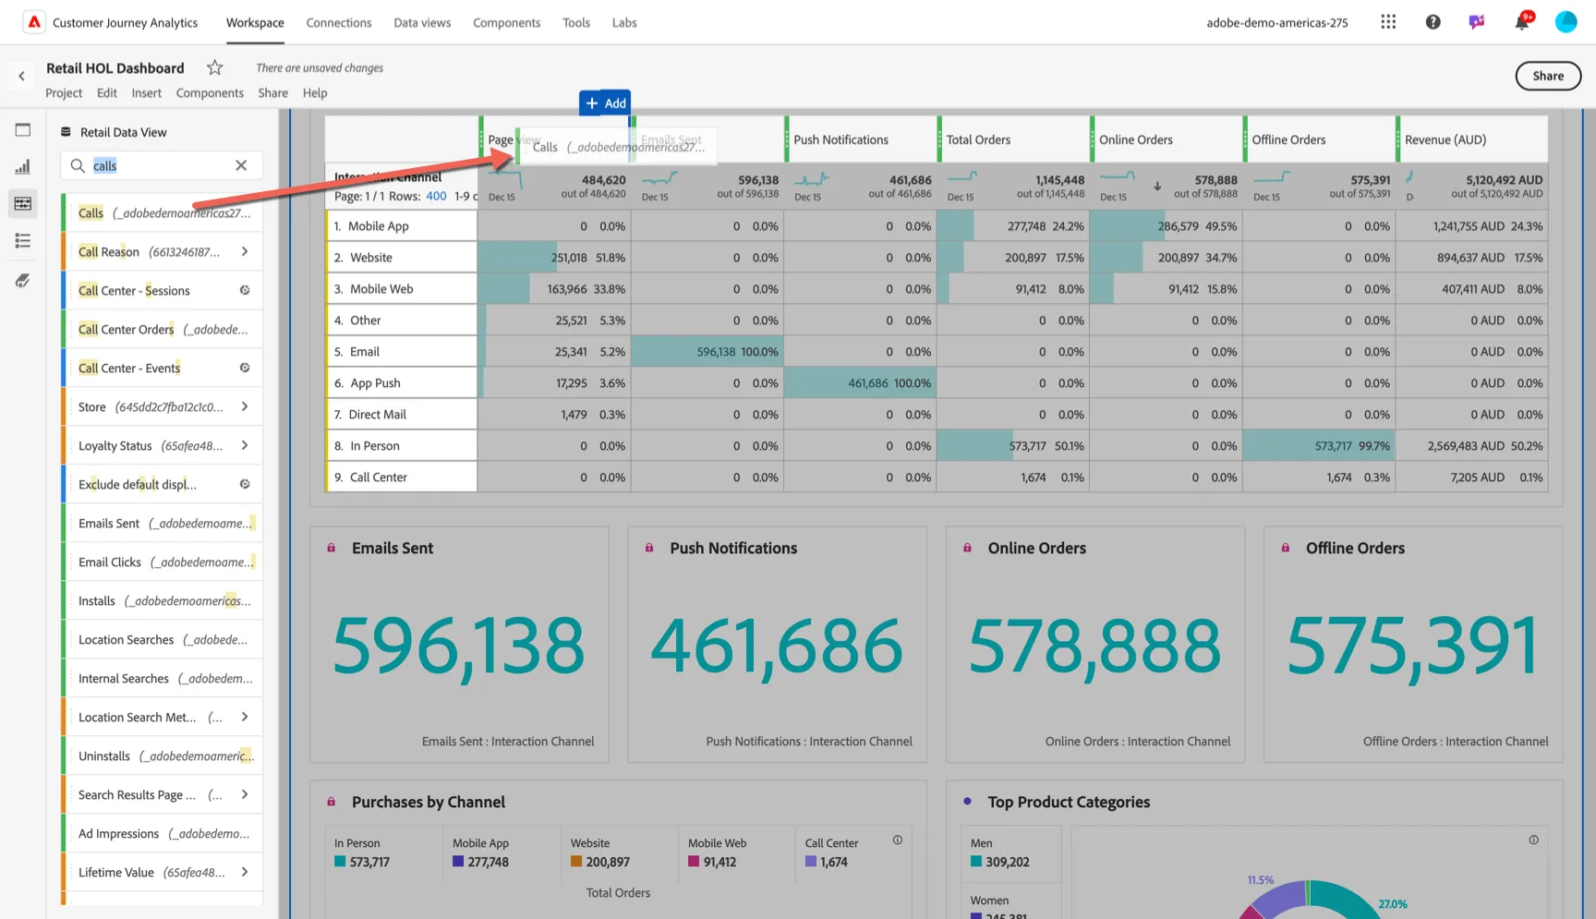Go back with the left chevron
The width and height of the screenshot is (1596, 919).
pos(21,76)
